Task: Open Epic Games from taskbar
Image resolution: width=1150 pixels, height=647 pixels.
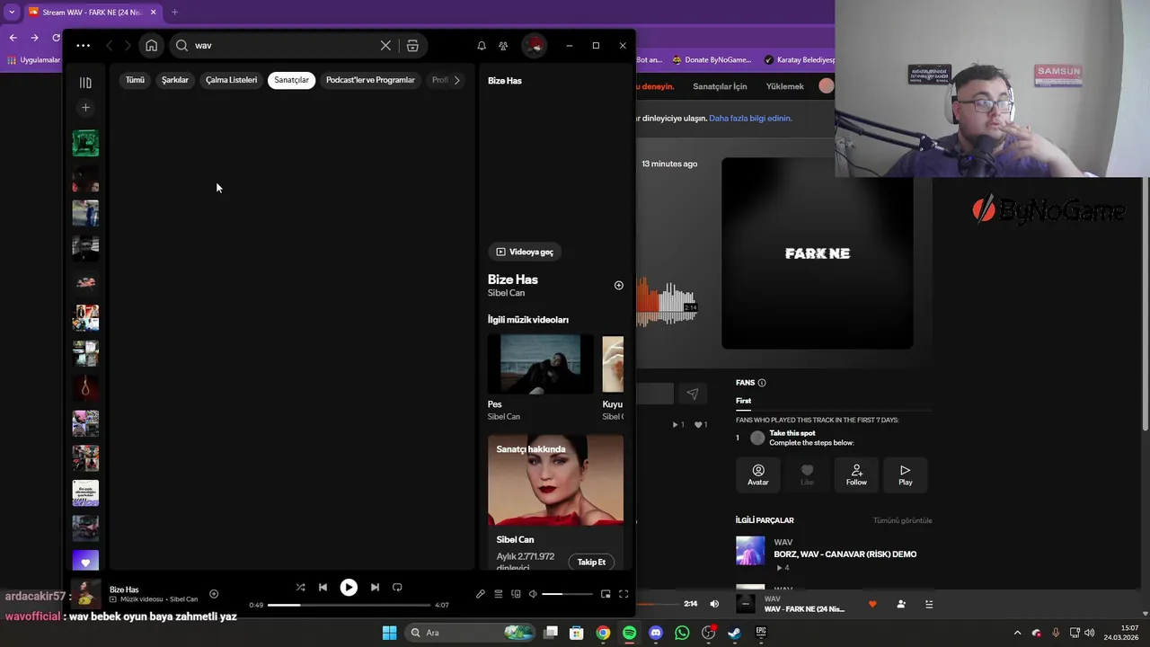Action: (x=761, y=633)
